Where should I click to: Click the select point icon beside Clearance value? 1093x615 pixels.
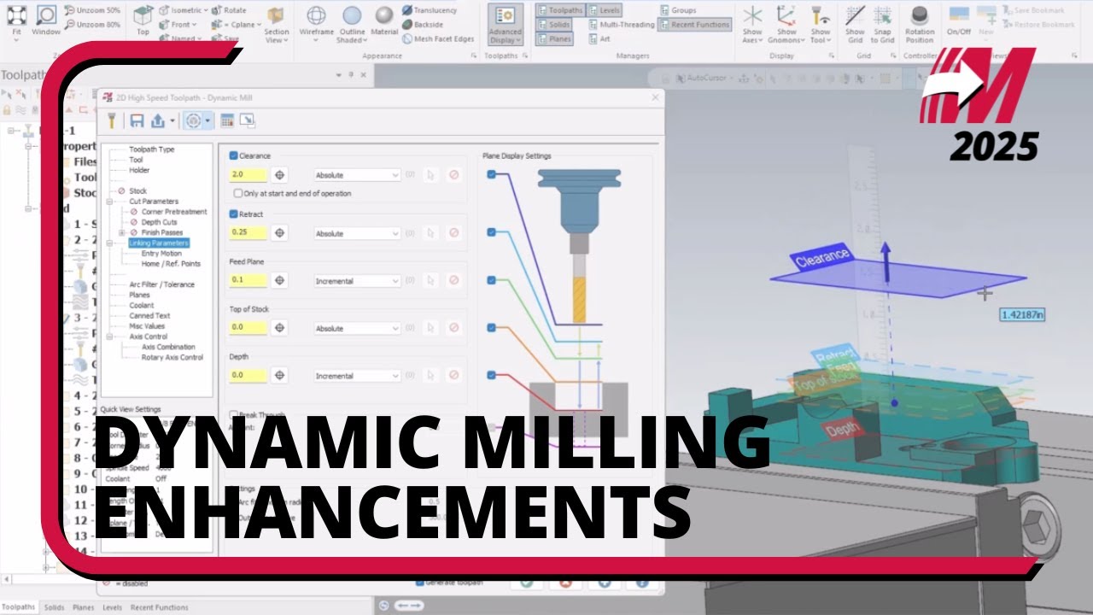point(279,175)
